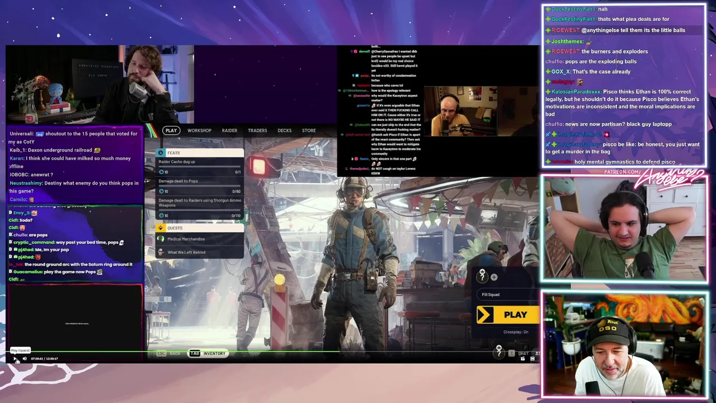Open the DECKS tab
This screenshot has width=716, height=403.
click(284, 130)
